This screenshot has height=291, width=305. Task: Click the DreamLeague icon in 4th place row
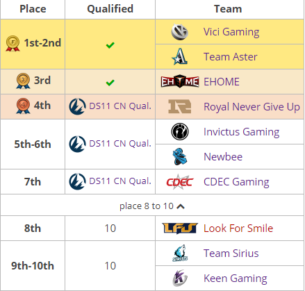pyautogui.click(x=77, y=106)
